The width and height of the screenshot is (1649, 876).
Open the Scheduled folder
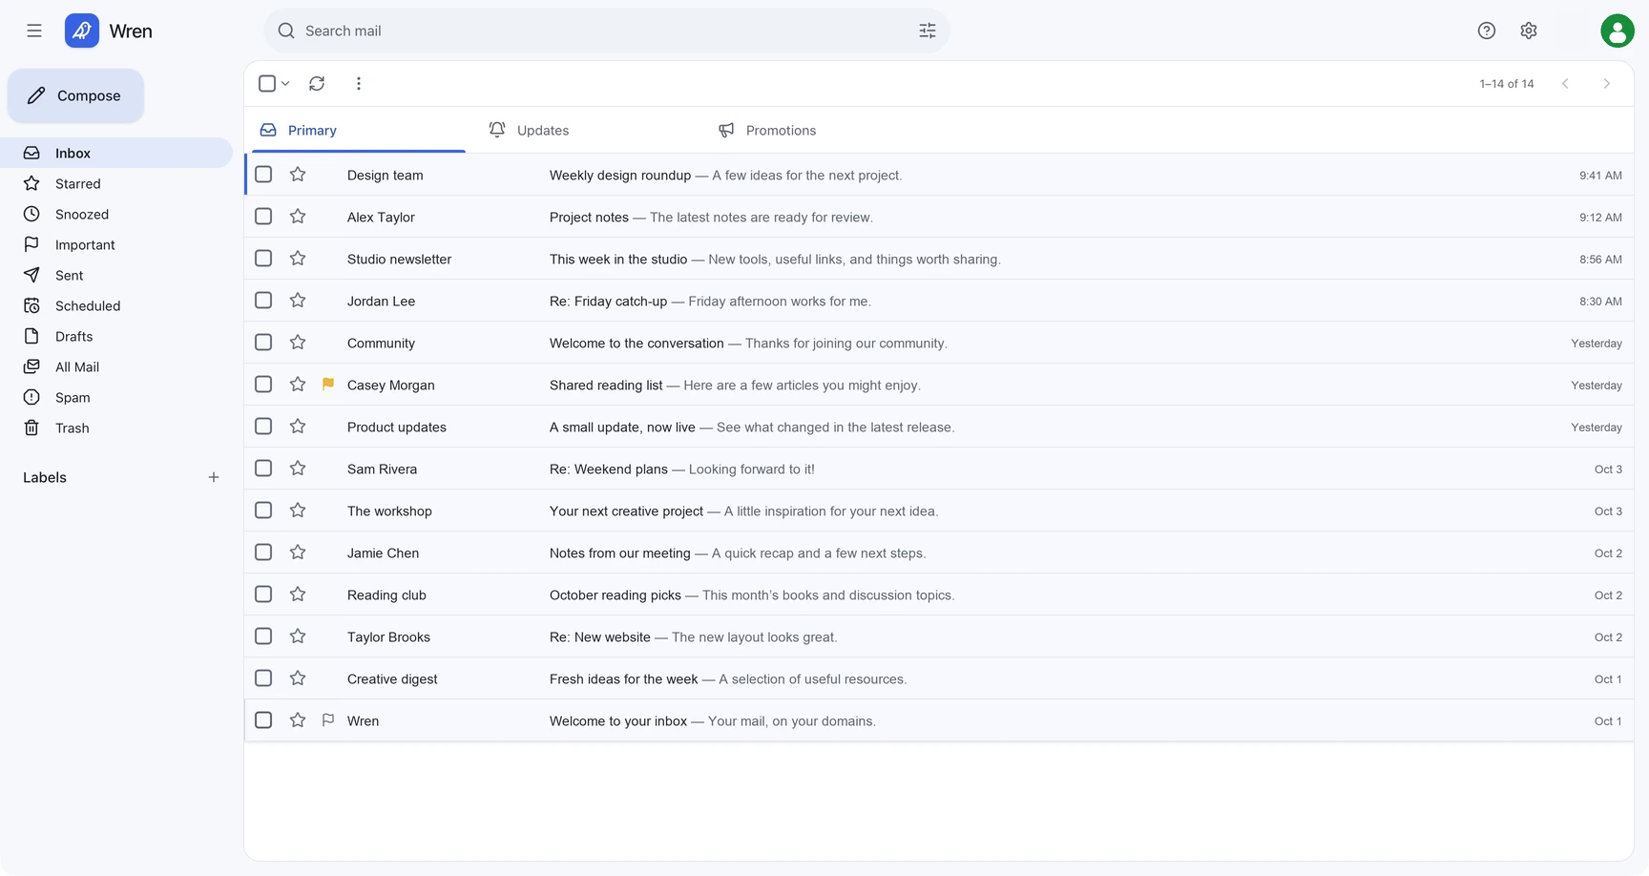pos(116,305)
